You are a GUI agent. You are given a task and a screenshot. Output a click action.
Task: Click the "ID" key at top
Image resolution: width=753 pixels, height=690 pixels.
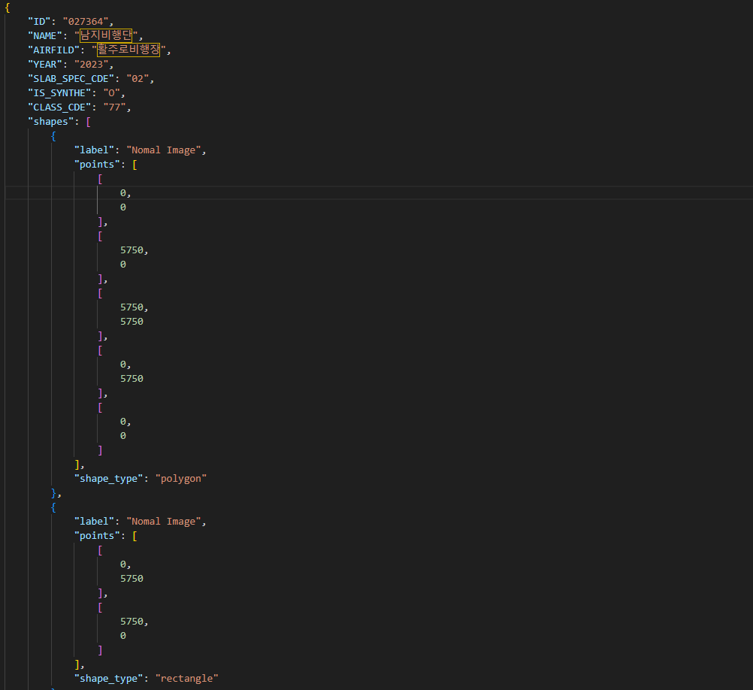click(39, 22)
